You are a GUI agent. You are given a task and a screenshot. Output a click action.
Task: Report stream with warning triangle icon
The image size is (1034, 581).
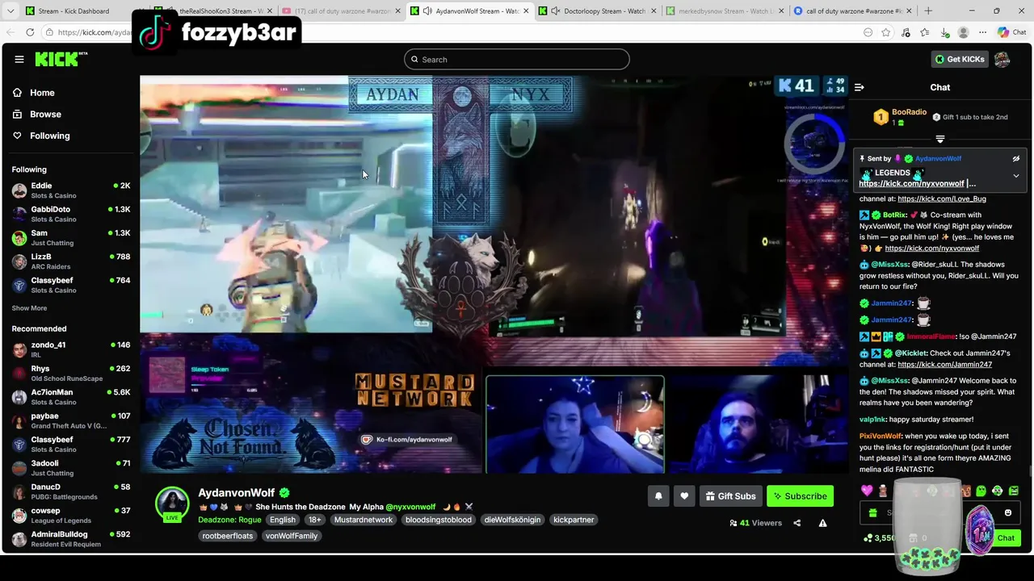822,523
